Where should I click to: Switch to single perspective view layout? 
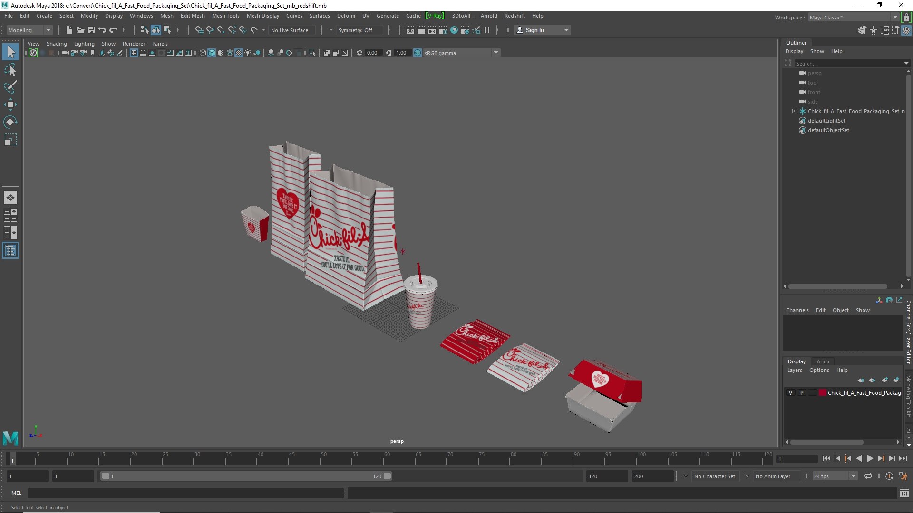(x=10, y=198)
